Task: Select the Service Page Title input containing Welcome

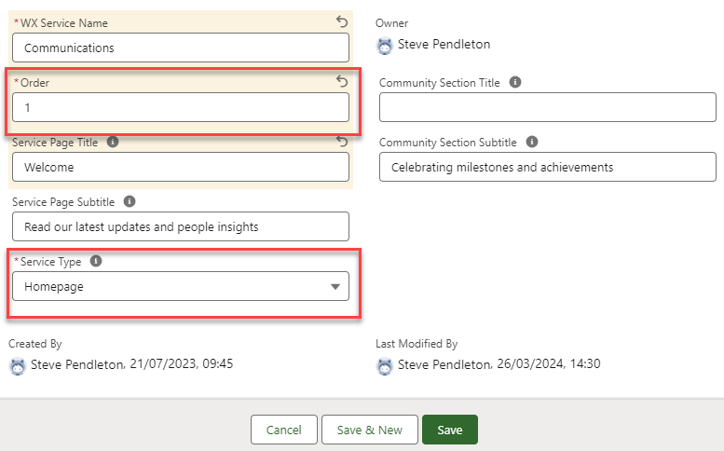Action: click(181, 167)
